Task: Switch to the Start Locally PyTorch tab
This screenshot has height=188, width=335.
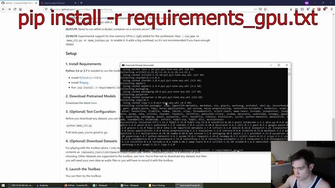Action: click(x=59, y=3)
